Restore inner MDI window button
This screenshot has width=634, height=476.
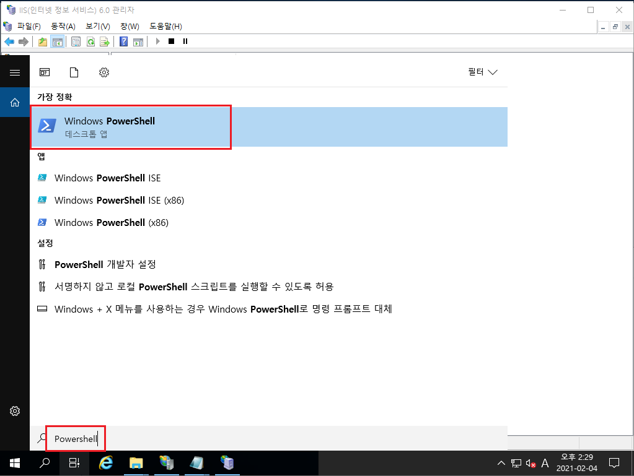[615, 27]
